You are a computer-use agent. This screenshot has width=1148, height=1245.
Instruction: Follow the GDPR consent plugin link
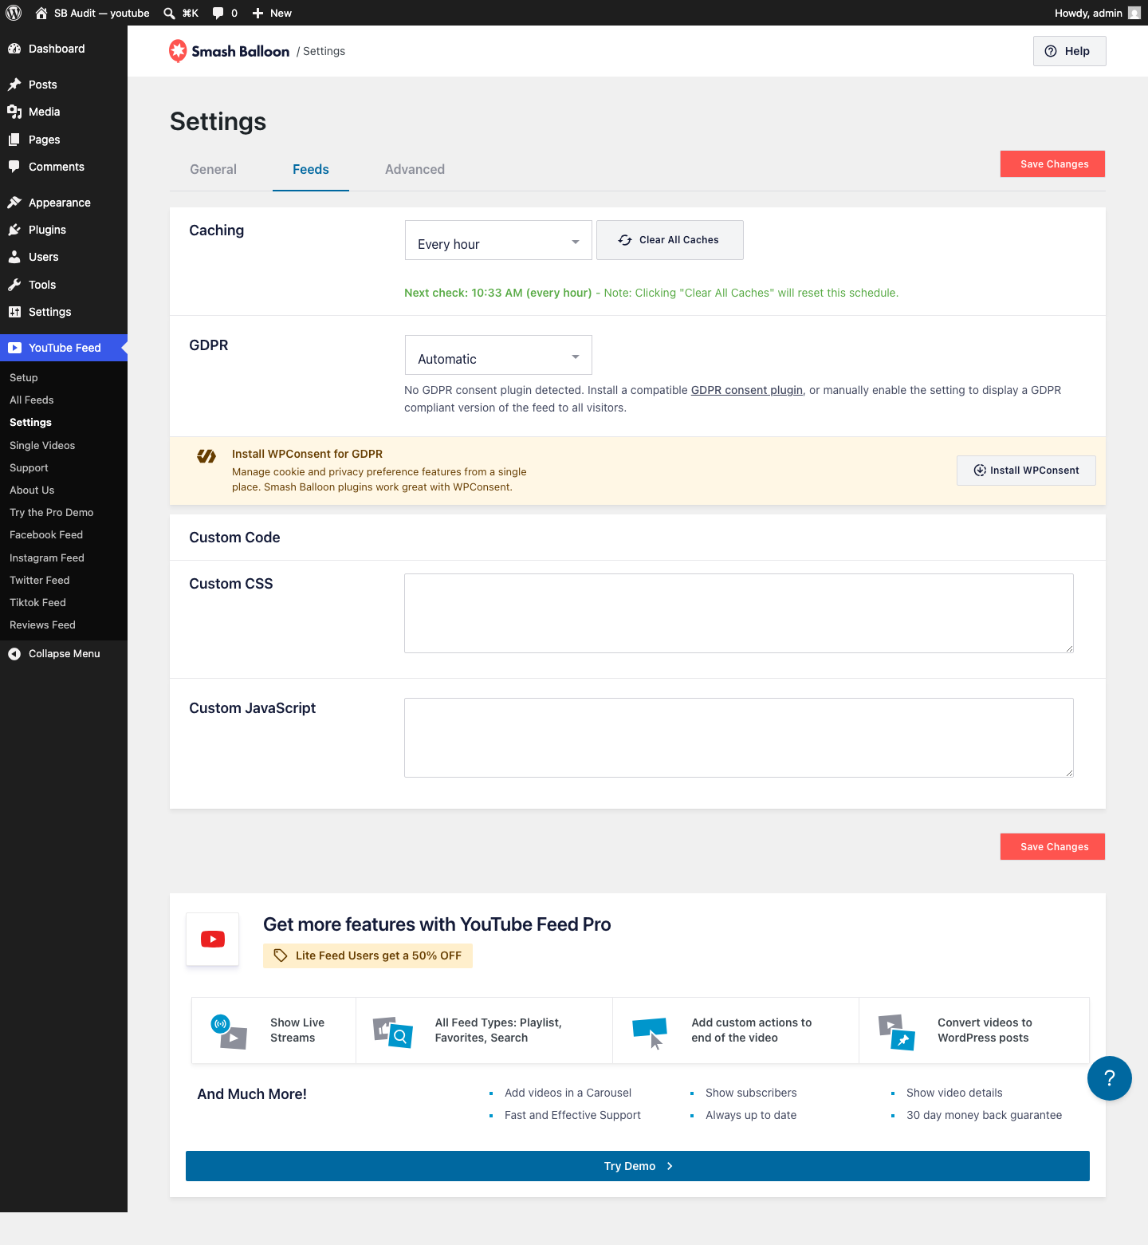tap(747, 390)
